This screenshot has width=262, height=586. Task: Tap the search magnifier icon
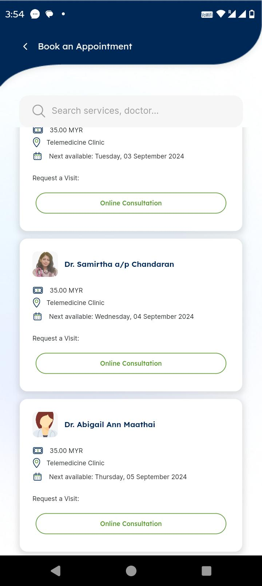click(39, 111)
